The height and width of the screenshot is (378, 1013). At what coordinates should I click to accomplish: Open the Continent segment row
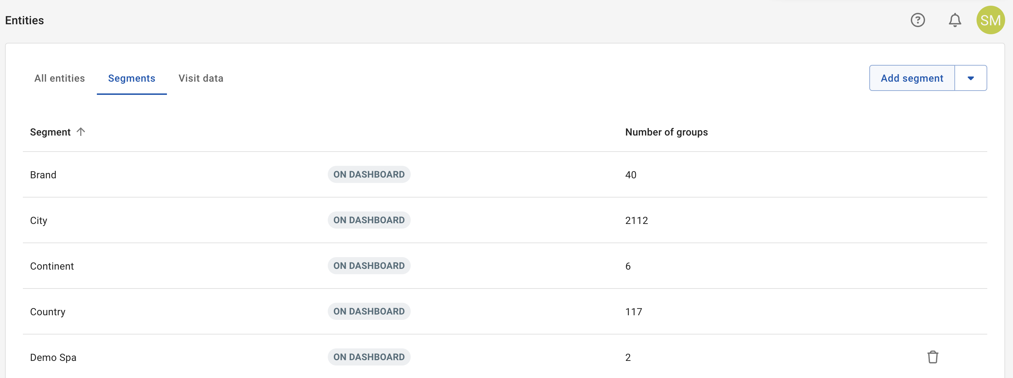pos(504,266)
